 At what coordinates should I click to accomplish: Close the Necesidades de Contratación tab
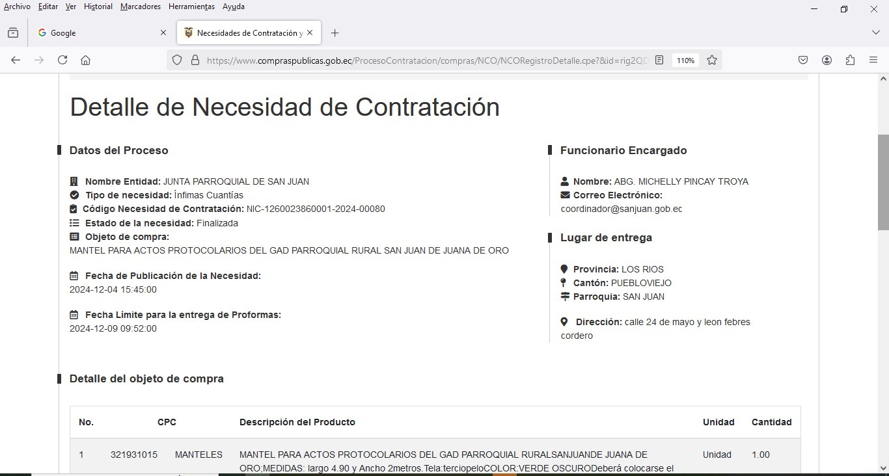coord(310,33)
